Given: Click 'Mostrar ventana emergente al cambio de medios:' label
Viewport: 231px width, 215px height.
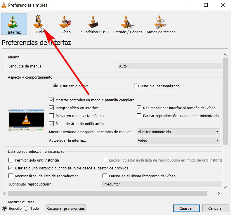Looking at the screenshot, I should [91, 132].
